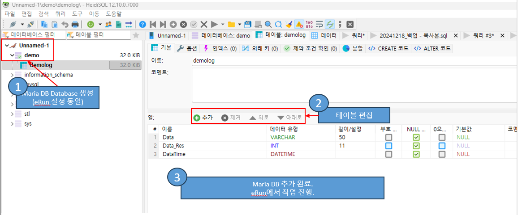Open the ALTER 코드 tab
Screen dimensions: 518x215
[x=432, y=48]
